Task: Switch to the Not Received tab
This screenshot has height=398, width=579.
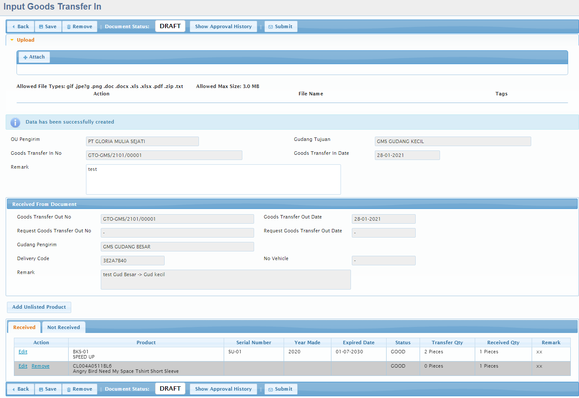Action: pyautogui.click(x=63, y=327)
